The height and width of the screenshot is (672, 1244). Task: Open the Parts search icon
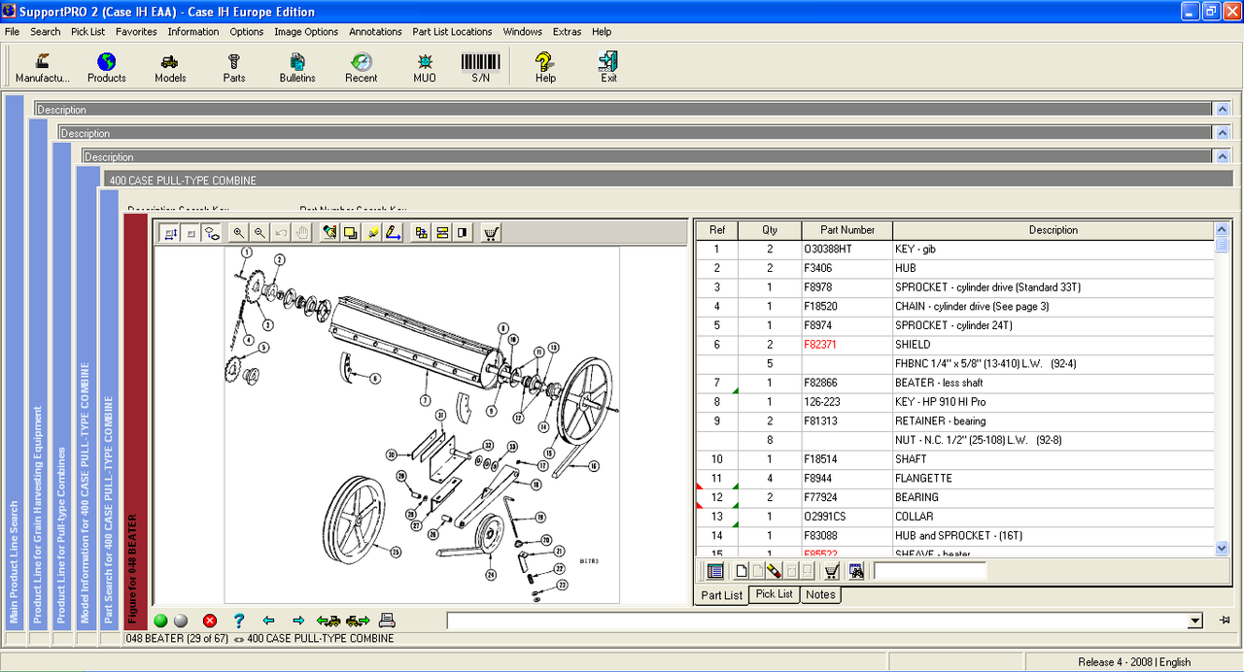pos(233,67)
